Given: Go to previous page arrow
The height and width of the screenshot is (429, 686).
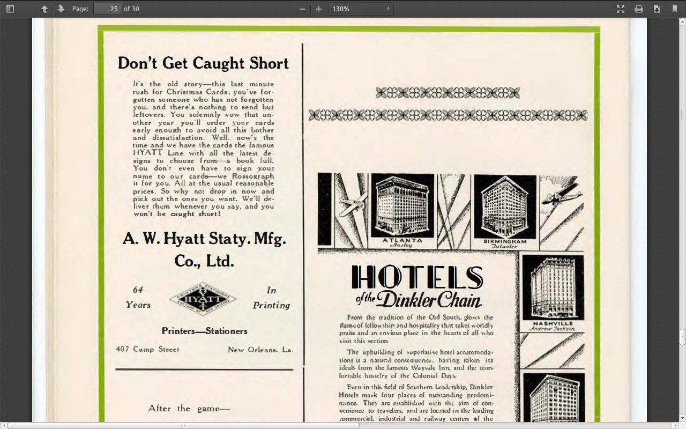Looking at the screenshot, I should tap(44, 9).
